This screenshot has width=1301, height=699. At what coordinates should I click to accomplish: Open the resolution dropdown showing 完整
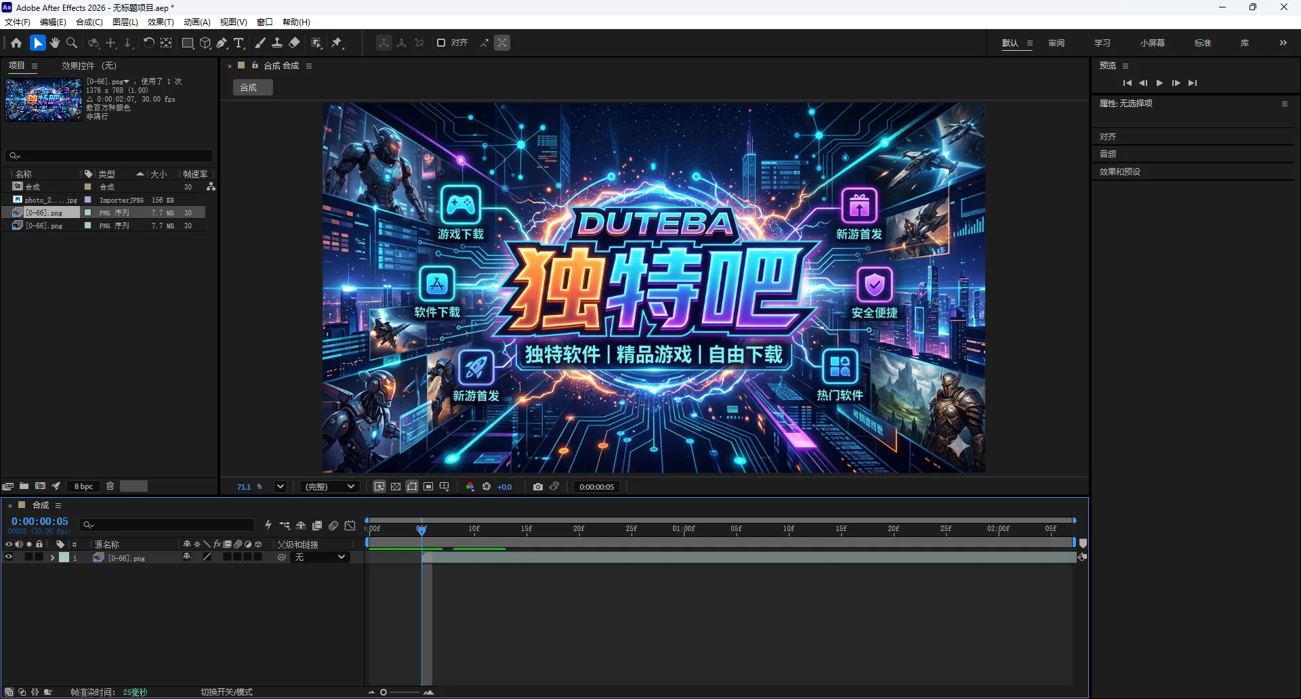(x=330, y=486)
